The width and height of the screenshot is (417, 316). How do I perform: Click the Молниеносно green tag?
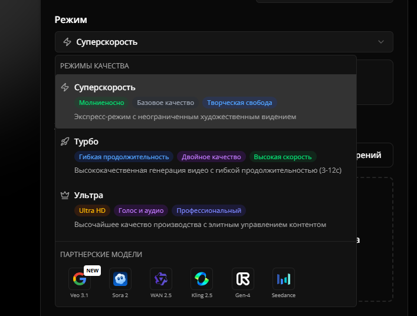102,103
